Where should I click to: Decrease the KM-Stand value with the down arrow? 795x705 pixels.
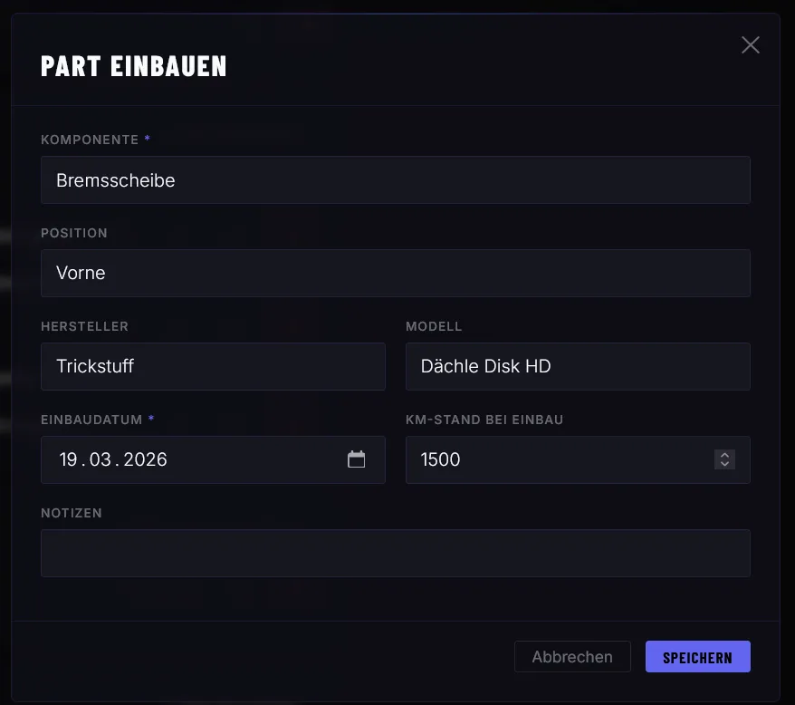point(724,465)
